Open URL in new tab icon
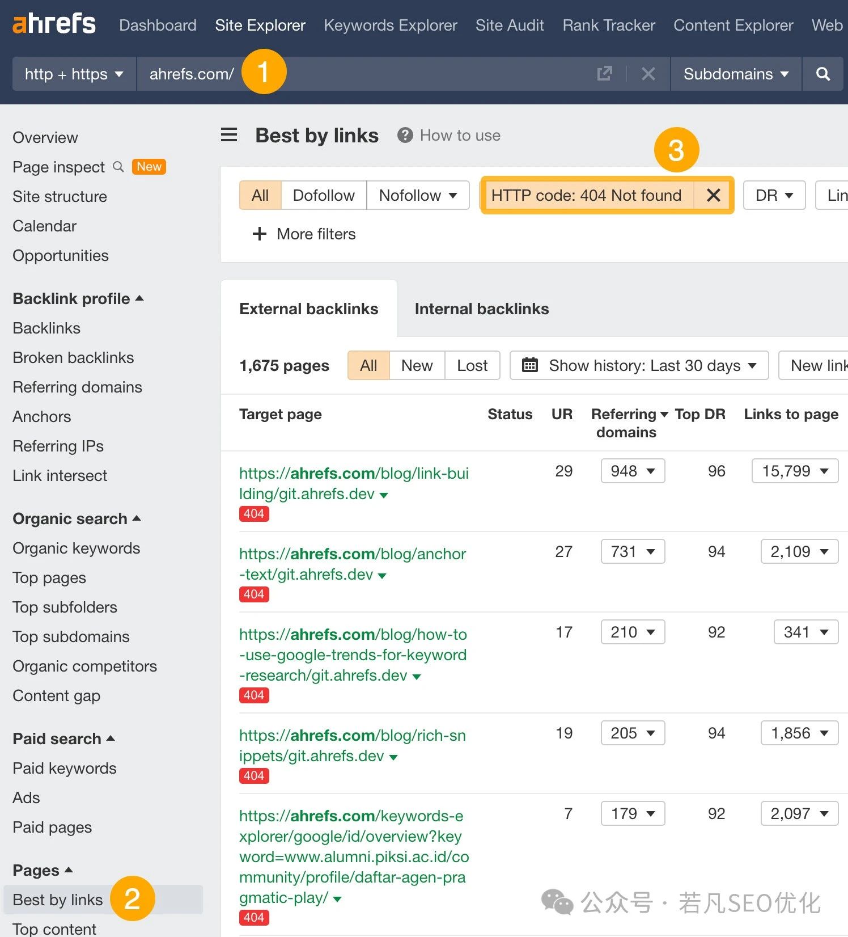Screen dimensions: 848x937 605,74
